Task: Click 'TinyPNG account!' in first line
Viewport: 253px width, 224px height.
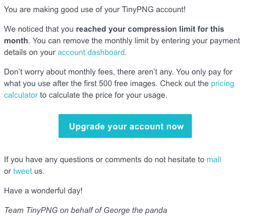Action: (154, 10)
